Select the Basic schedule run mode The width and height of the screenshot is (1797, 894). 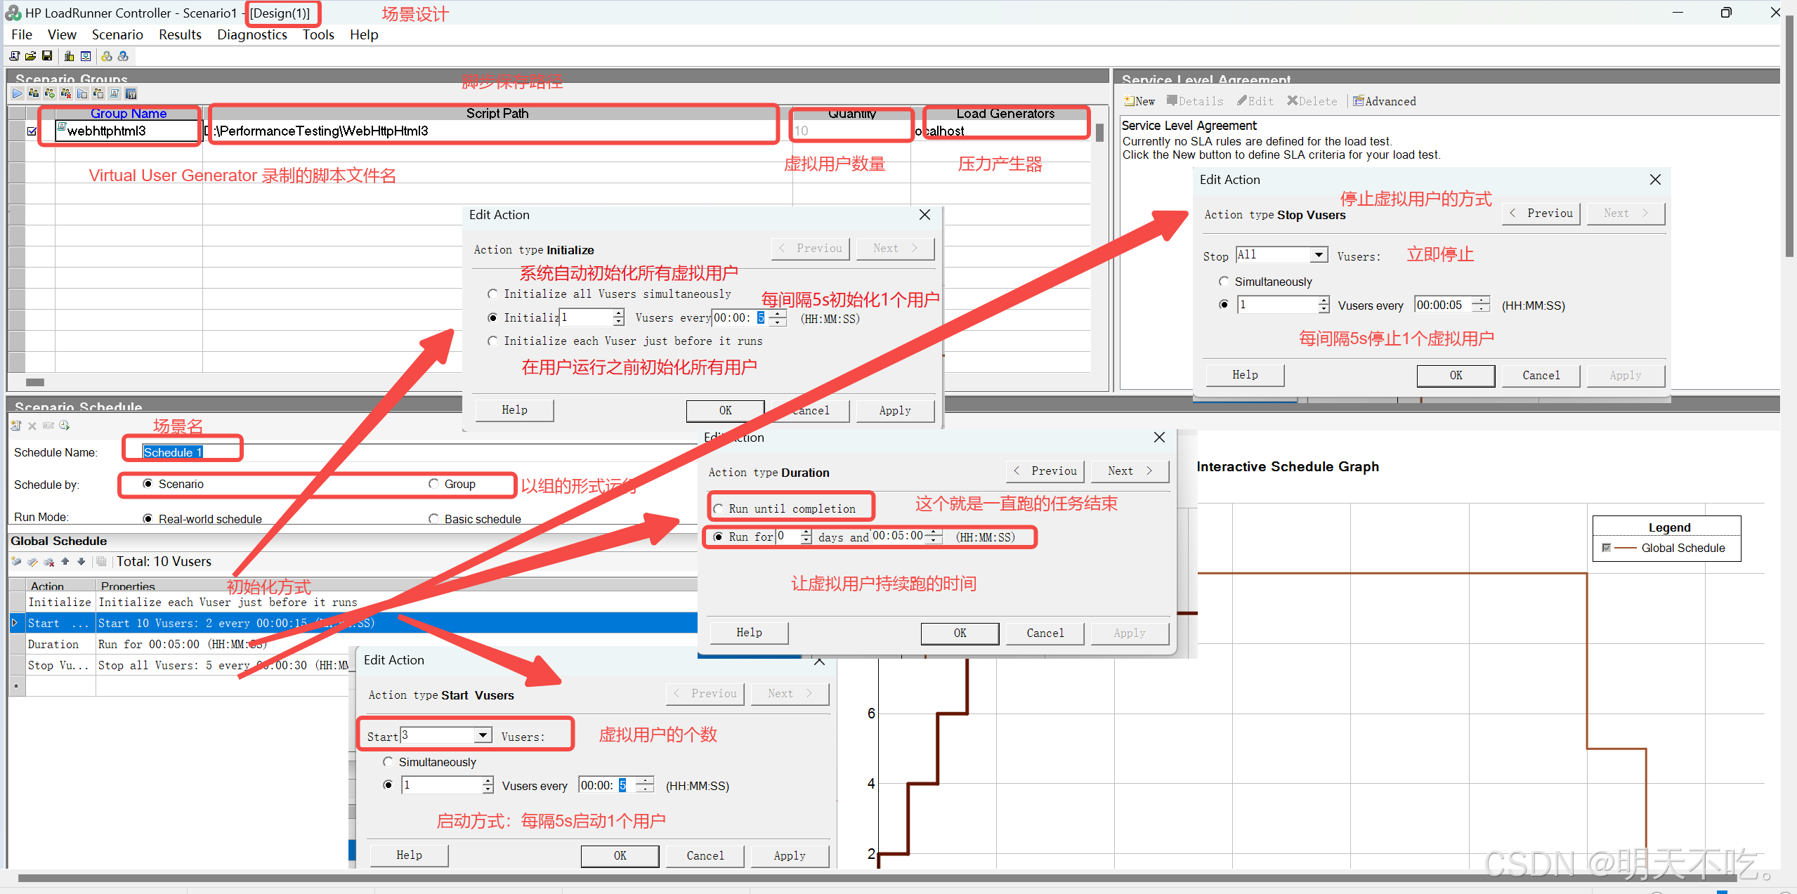click(433, 519)
